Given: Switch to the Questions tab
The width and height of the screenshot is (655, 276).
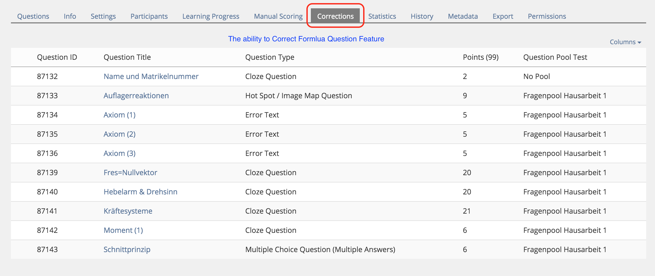Looking at the screenshot, I should [x=33, y=16].
